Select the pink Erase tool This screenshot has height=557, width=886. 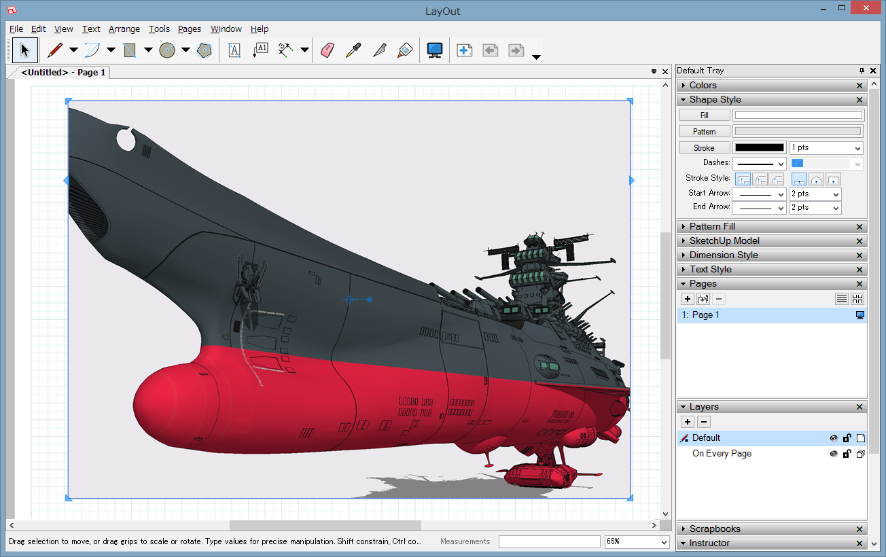(327, 50)
